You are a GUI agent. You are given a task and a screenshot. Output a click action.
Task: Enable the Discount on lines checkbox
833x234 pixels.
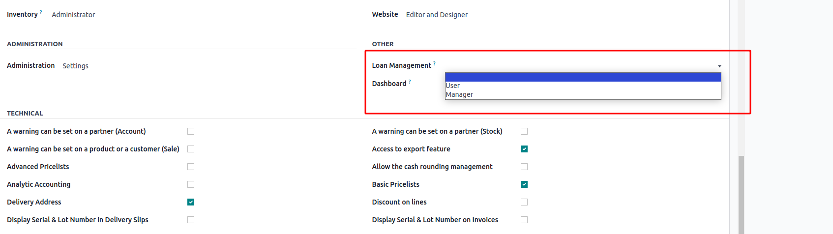tap(524, 202)
